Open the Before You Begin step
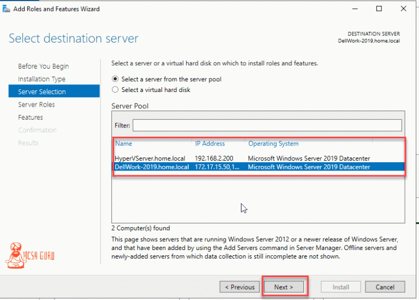This screenshot has width=419, height=300. click(44, 66)
